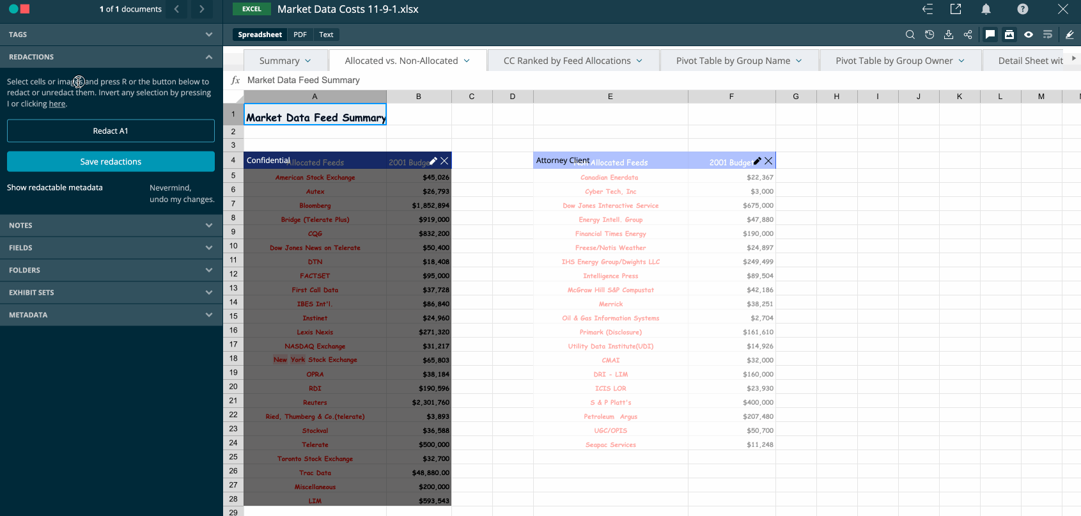
Task: Select the Petroleum Argus cell
Action: pos(610,416)
